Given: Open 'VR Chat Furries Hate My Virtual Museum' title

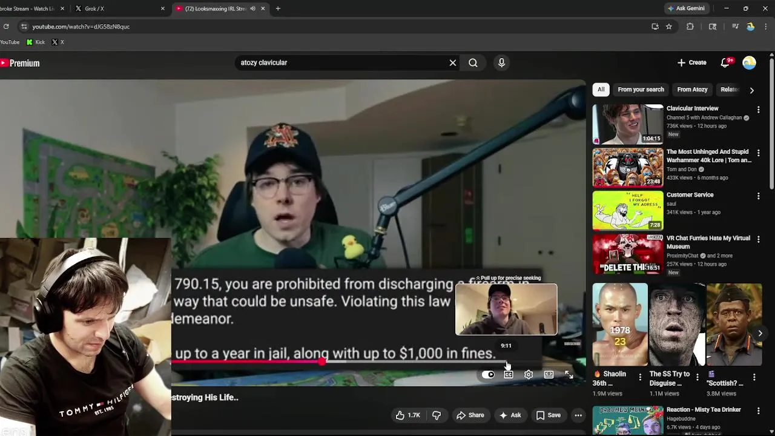Looking at the screenshot, I should [x=708, y=242].
